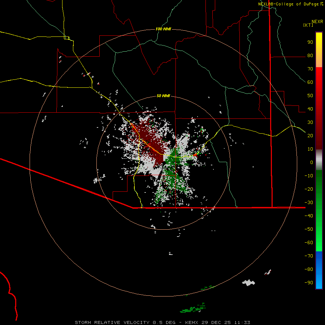Viewport: 325px width, 325px height.
Task: Select the 50 NMI range ring label
Action: (x=163, y=96)
